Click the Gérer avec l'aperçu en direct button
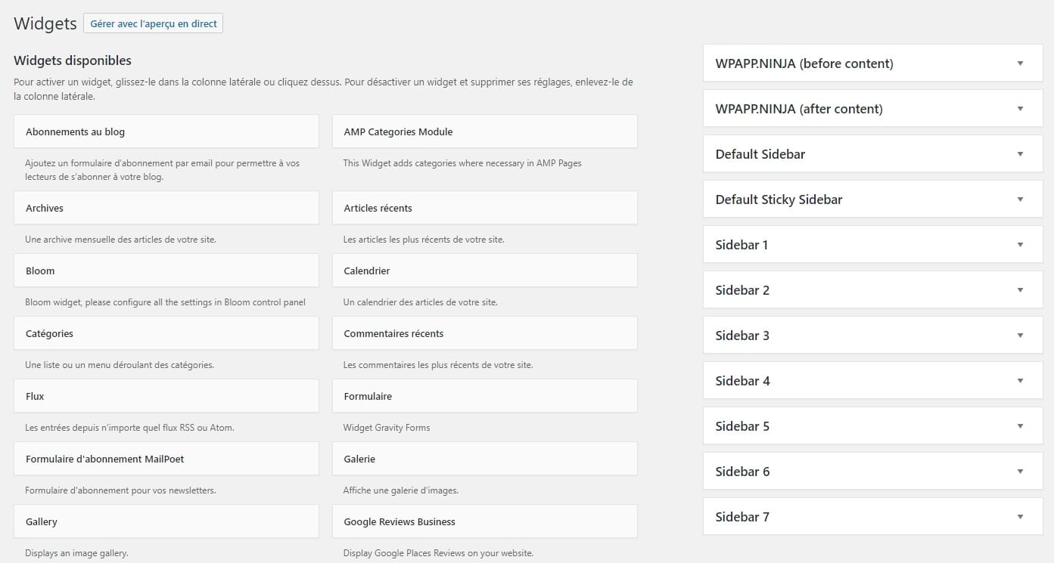This screenshot has height=563, width=1054. (x=153, y=23)
